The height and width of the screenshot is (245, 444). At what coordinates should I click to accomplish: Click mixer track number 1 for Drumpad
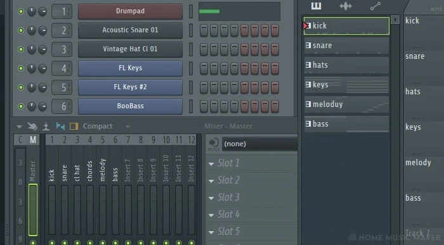(x=62, y=11)
